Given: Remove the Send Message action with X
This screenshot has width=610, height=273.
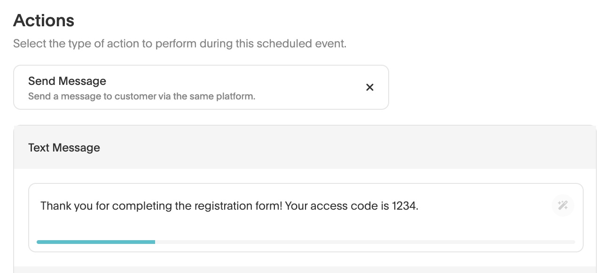Looking at the screenshot, I should coord(370,87).
